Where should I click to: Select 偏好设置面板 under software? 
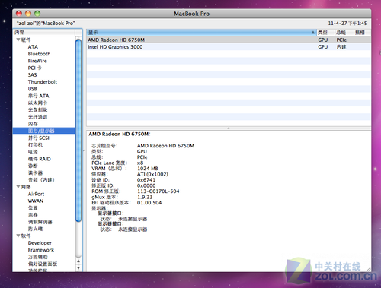[43, 264]
